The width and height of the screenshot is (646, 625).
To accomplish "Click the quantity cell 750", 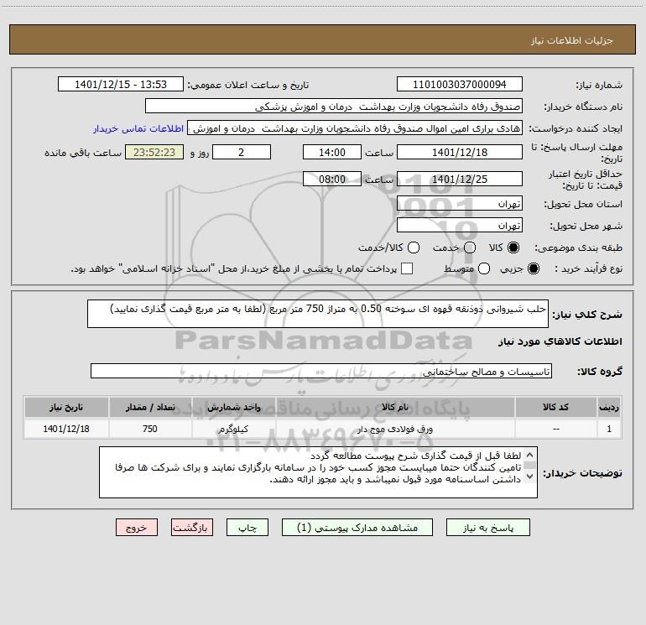I will 150,429.
